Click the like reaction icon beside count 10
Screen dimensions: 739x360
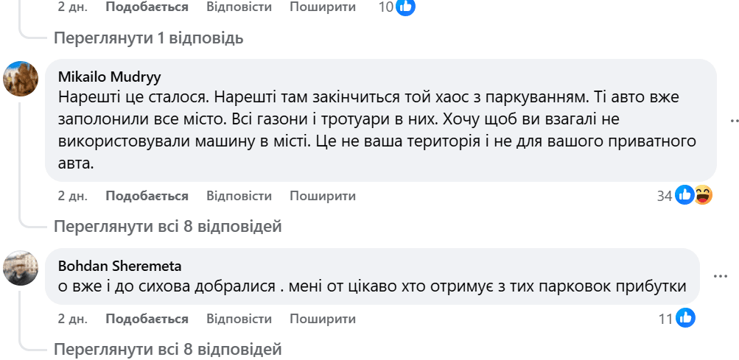pos(406,7)
